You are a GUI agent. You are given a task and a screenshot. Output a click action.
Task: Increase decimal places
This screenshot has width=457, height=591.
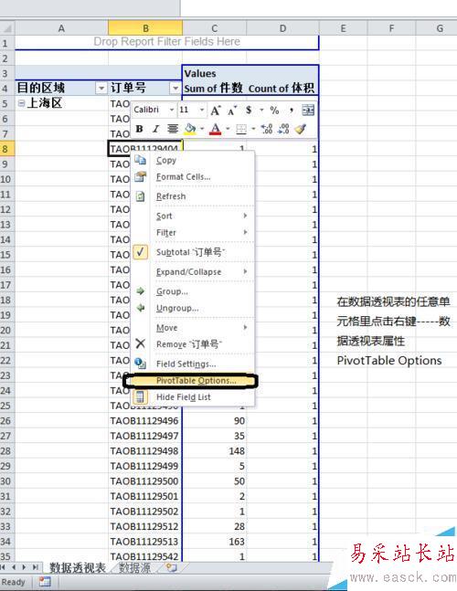click(267, 129)
